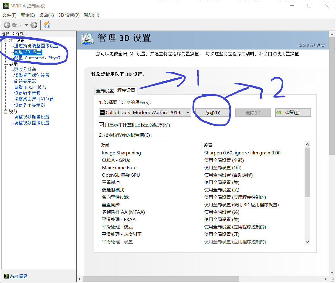The width and height of the screenshot is (336, 283).
Task: Click the Manage 3D Settings header icon
Action: pos(88,39)
